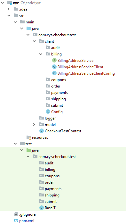
Task: Click the green test java root icon
Action: coord(29,150)
